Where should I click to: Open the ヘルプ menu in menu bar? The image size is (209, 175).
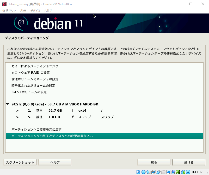pyautogui.click(x=48, y=11)
